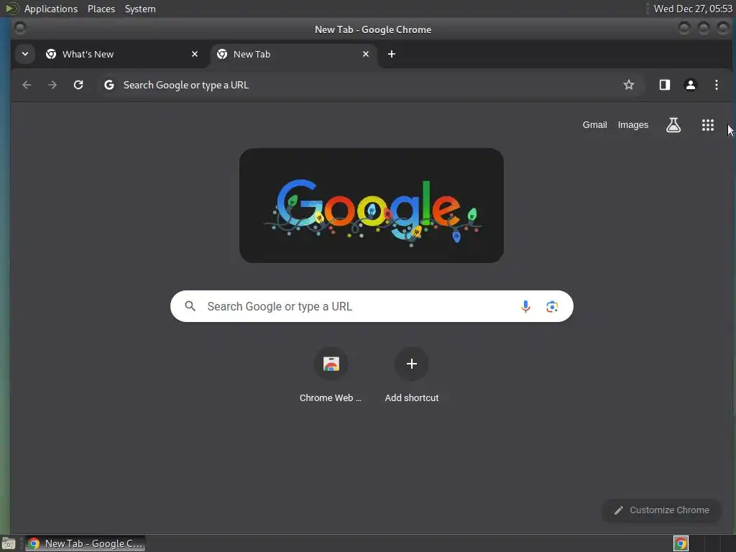Viewport: 736px width, 552px height.
Task: Bookmark this tab with the star icon
Action: (x=628, y=85)
